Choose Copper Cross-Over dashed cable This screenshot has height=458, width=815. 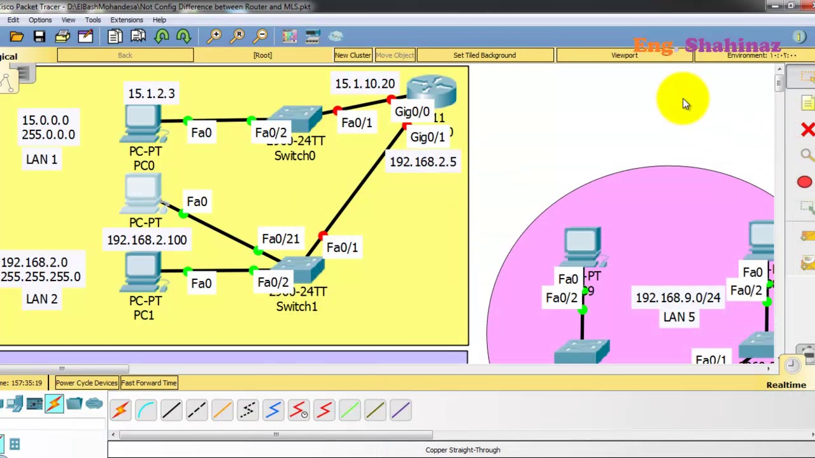197,410
